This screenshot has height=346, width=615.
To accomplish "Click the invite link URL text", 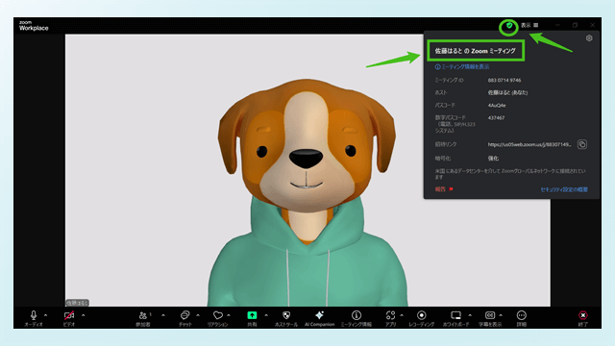I will tap(529, 144).
